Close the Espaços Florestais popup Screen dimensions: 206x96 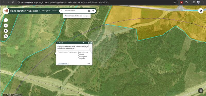click(x=91, y=43)
